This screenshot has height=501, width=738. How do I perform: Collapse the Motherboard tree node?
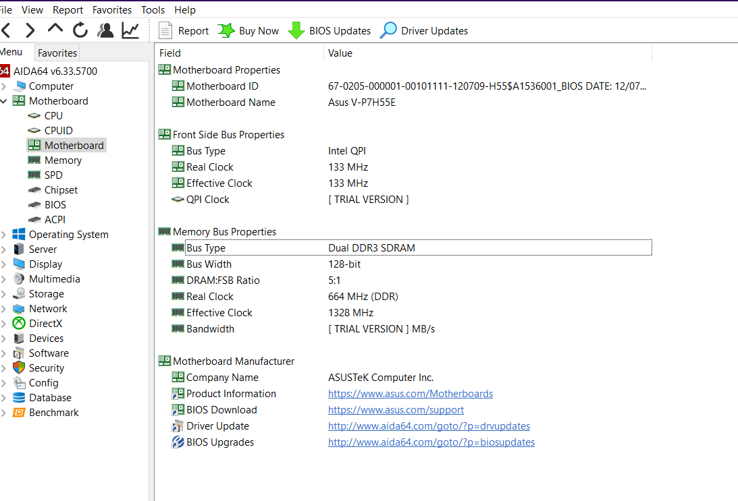pyautogui.click(x=4, y=101)
